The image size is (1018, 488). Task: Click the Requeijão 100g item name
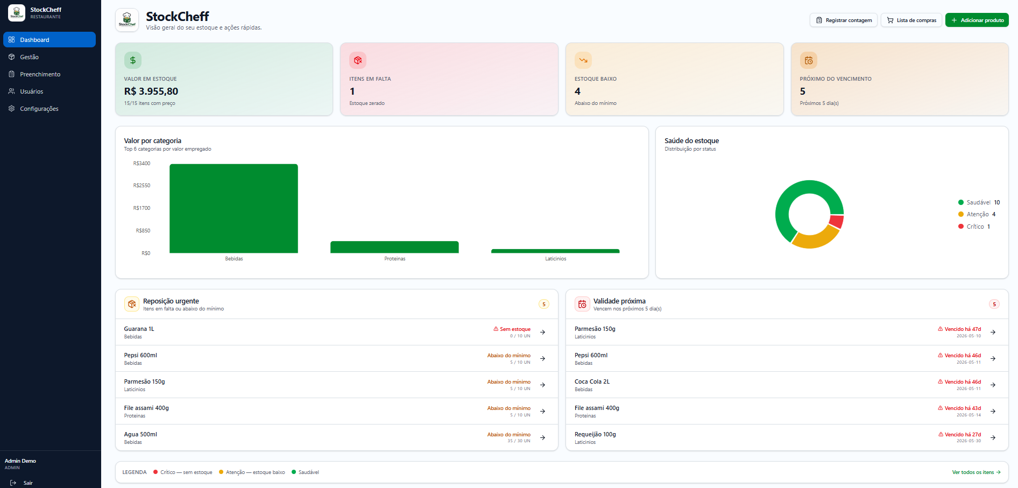[596, 434]
